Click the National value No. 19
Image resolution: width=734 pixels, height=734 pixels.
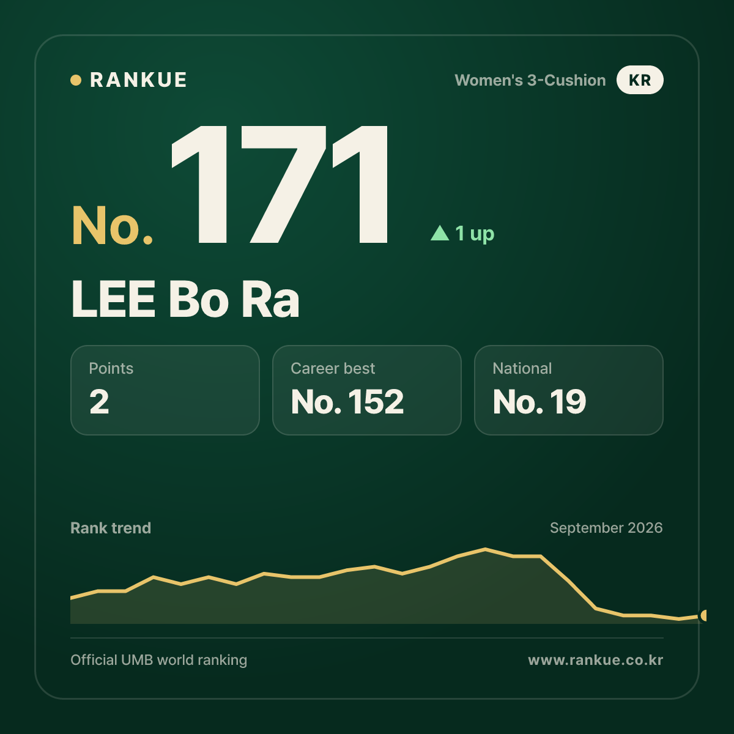(539, 402)
